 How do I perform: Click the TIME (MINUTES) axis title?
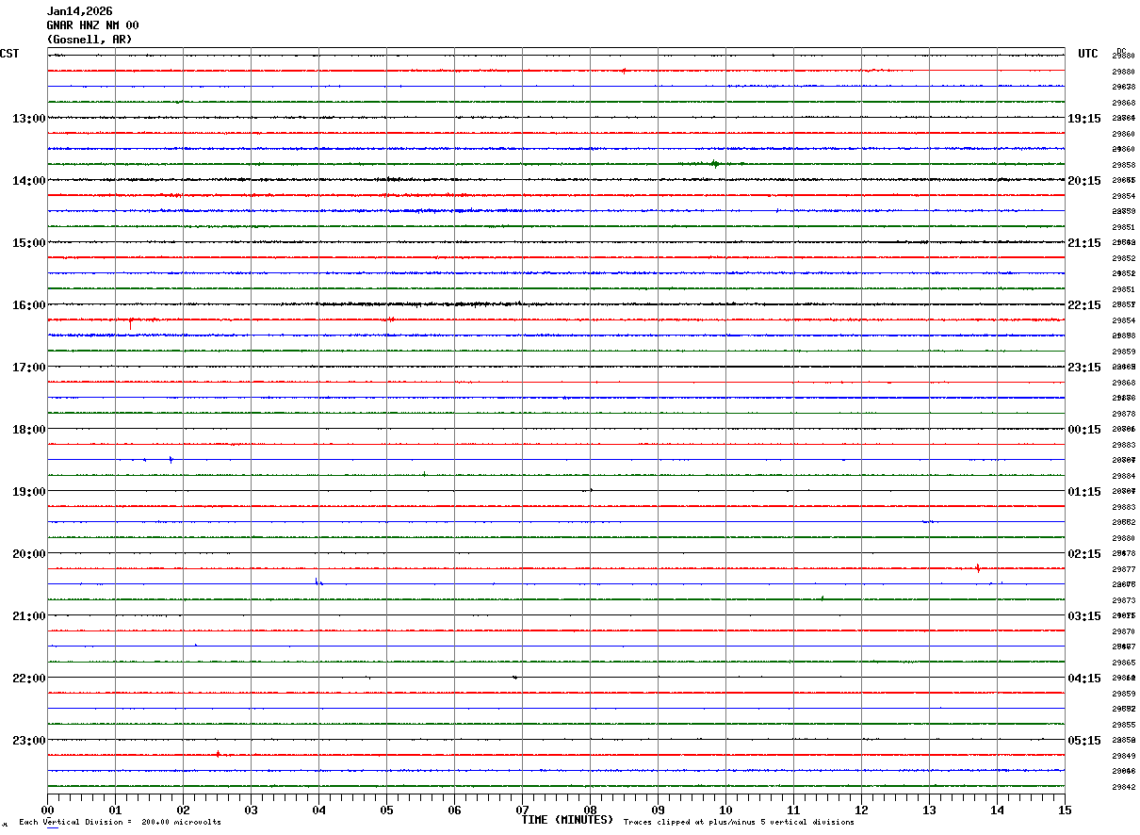click(567, 820)
